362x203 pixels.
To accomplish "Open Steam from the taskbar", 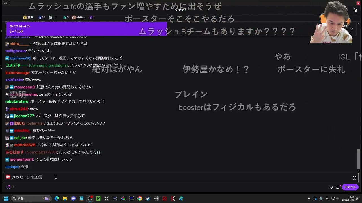I will click(148, 198).
